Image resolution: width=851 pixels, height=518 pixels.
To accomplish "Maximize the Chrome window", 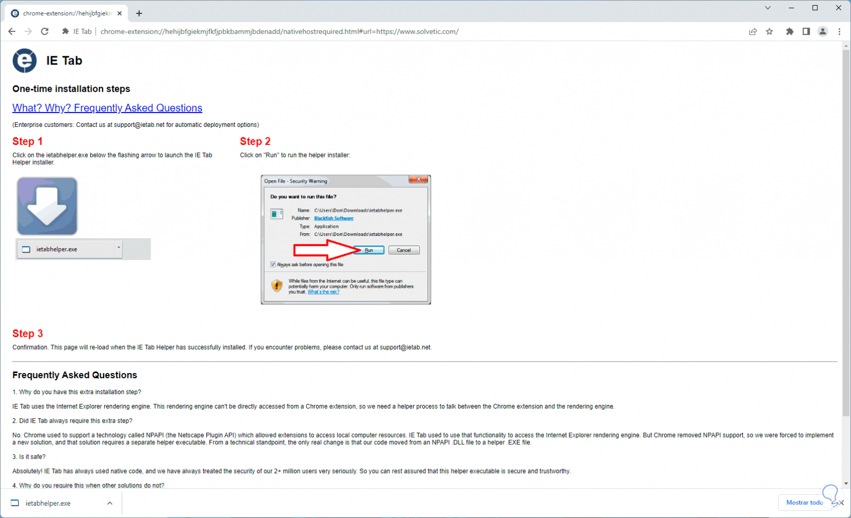I will (x=815, y=8).
